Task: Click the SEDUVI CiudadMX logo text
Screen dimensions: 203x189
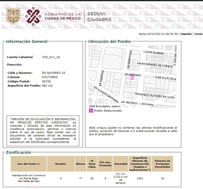Action: [x=99, y=17]
